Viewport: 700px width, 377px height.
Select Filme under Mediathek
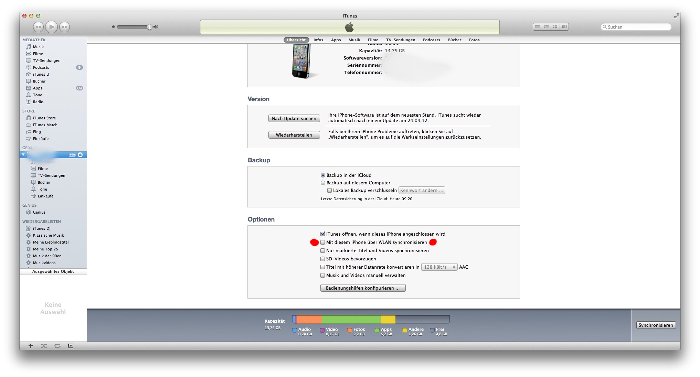pyautogui.click(x=38, y=54)
